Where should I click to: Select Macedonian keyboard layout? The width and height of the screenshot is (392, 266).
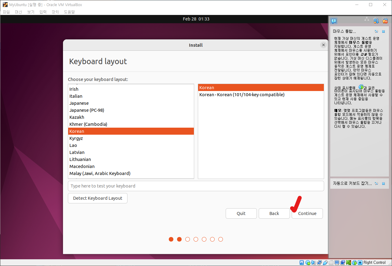point(131,166)
